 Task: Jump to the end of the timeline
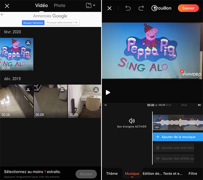tap(199, 105)
